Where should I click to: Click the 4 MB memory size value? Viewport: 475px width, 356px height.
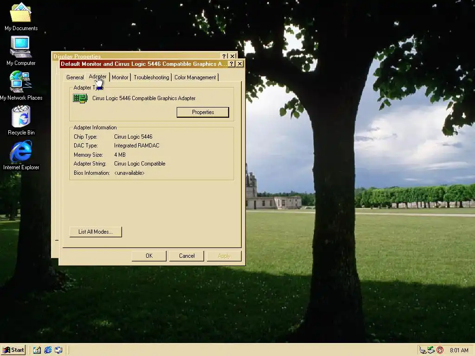[120, 155]
